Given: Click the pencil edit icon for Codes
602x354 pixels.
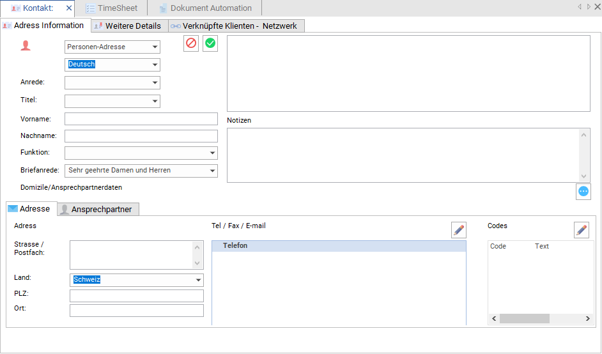Looking at the screenshot, I should (x=582, y=230).
